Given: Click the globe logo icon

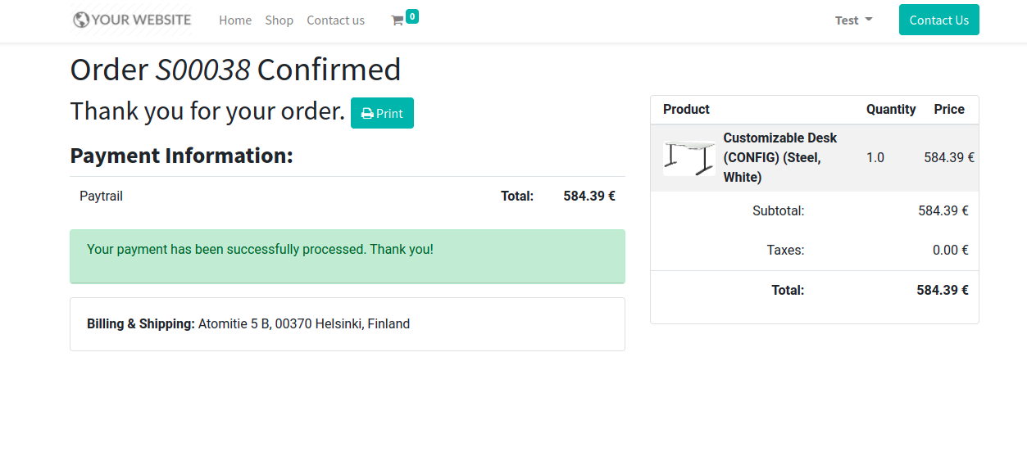Looking at the screenshot, I should 81,20.
